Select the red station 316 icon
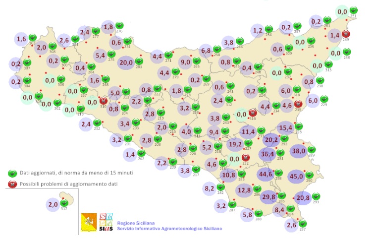The height and width of the screenshot is (242, 375). [x=252, y=113]
